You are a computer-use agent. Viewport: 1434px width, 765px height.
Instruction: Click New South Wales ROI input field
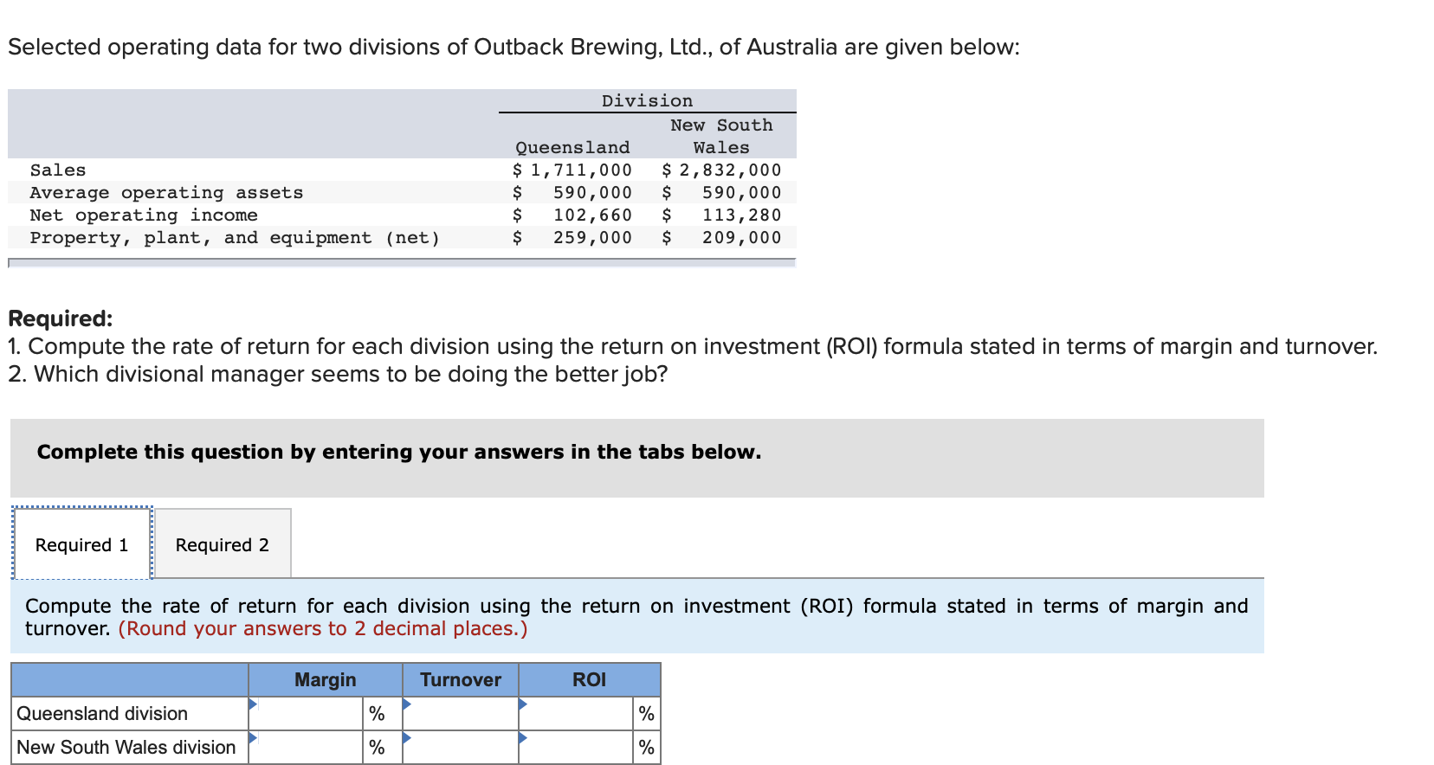(x=576, y=745)
